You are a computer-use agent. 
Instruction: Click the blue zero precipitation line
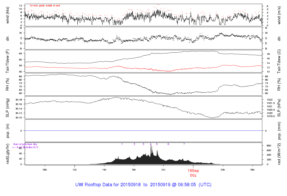click(x=143, y=130)
